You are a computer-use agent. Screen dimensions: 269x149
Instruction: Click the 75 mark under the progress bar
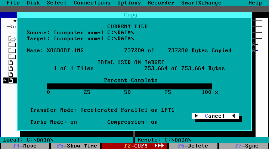click(x=168, y=92)
